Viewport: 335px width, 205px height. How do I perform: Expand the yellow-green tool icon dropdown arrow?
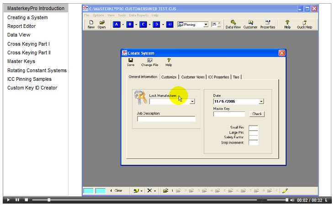141,191
